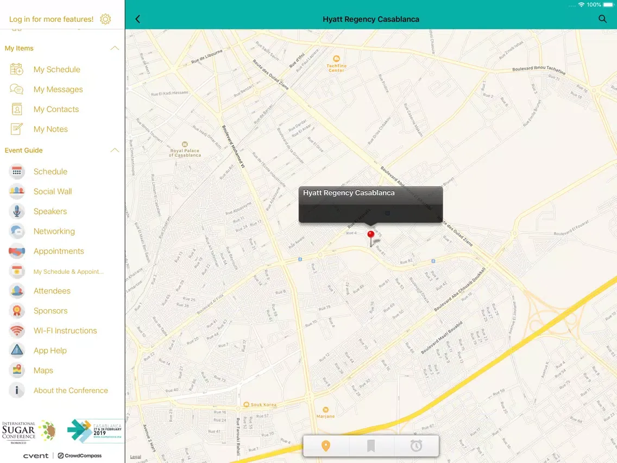Check the battery indicator in status bar
The height and width of the screenshot is (463, 617).
tap(608, 5)
